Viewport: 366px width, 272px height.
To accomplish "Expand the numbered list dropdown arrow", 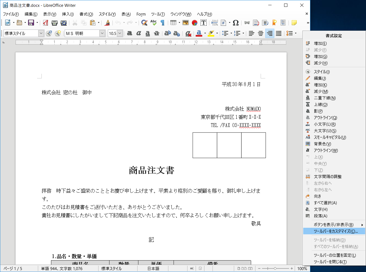I will coord(243,33).
